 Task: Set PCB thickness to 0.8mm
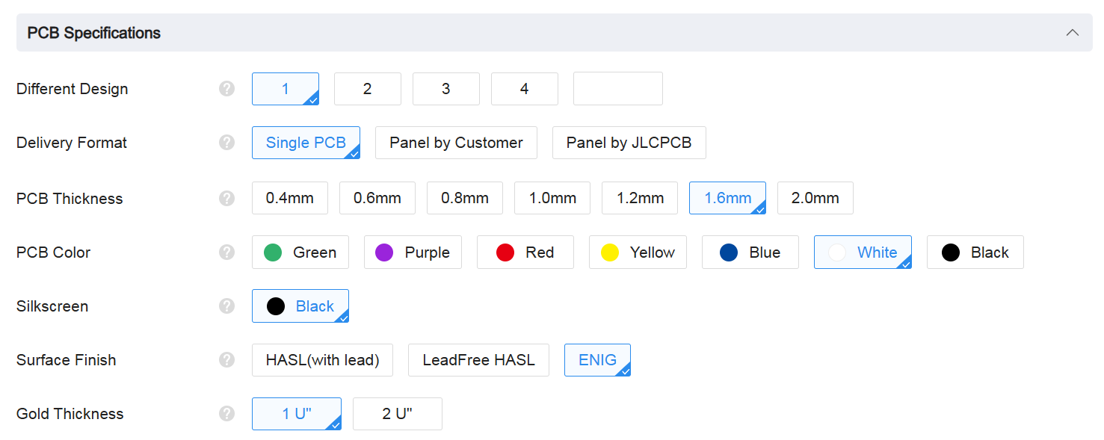pyautogui.click(x=464, y=198)
